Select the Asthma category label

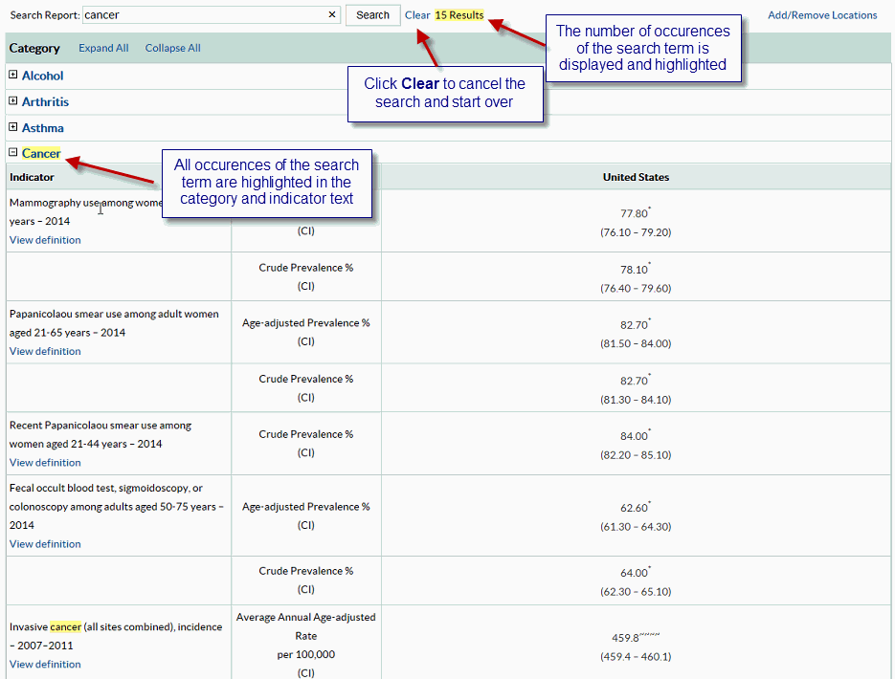[x=43, y=127]
